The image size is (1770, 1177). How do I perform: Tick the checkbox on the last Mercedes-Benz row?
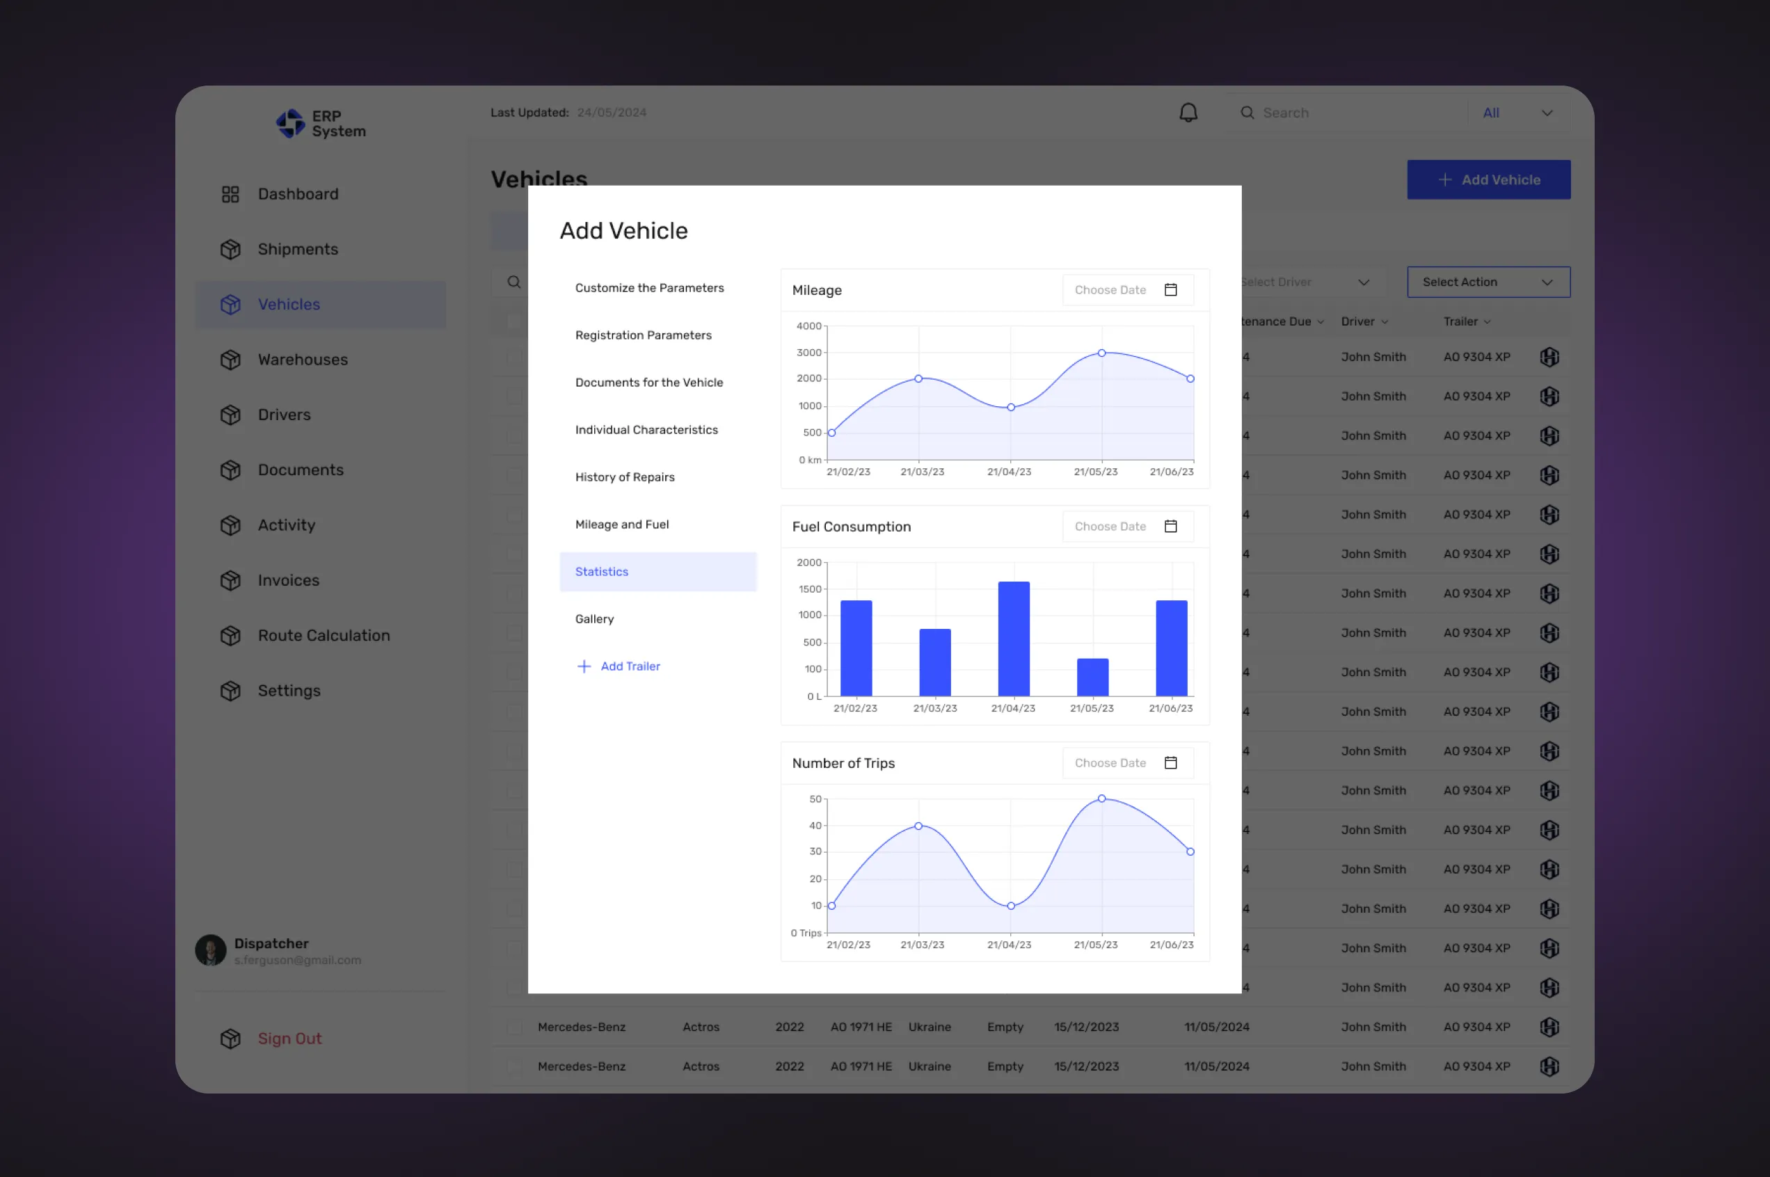514,1066
